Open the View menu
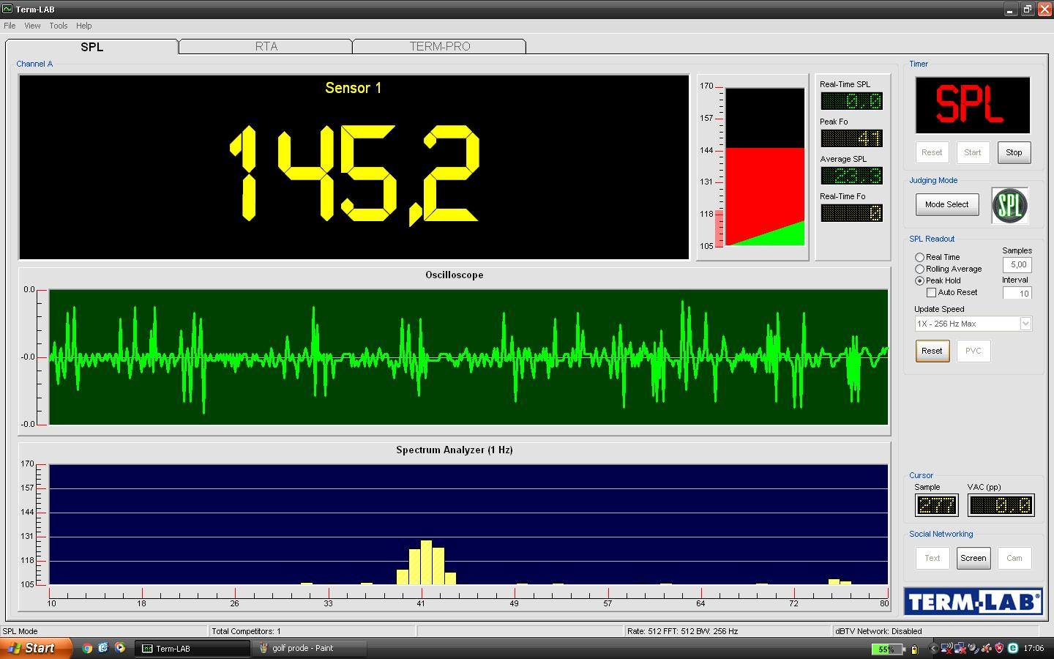This screenshot has height=659, width=1054. 32,26
